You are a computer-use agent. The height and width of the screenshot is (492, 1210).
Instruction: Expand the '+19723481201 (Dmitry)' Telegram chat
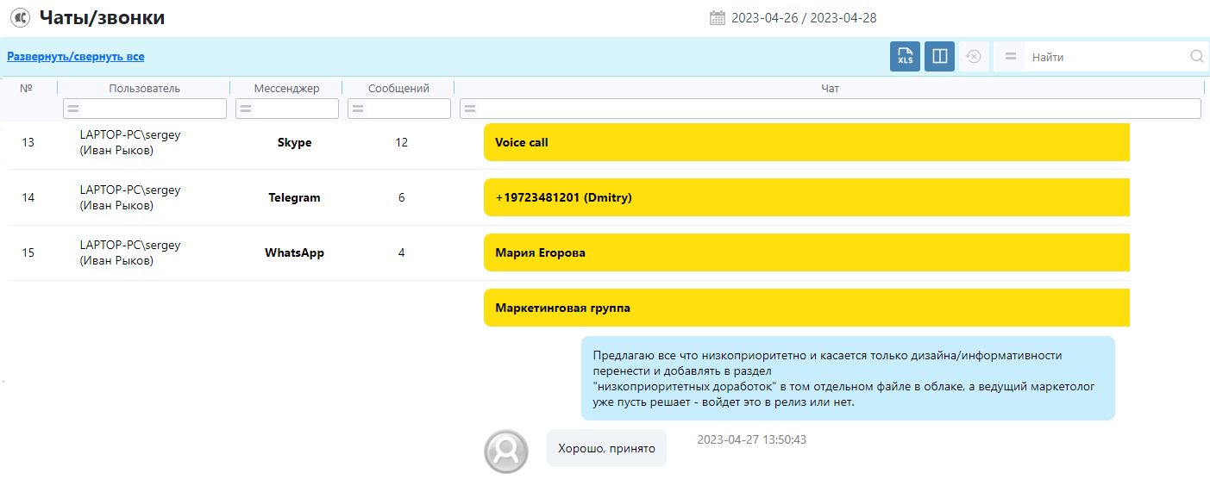pos(806,197)
